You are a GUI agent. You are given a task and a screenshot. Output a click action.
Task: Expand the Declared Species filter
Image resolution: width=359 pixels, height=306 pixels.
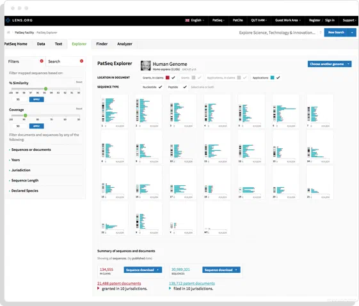tap(25, 190)
